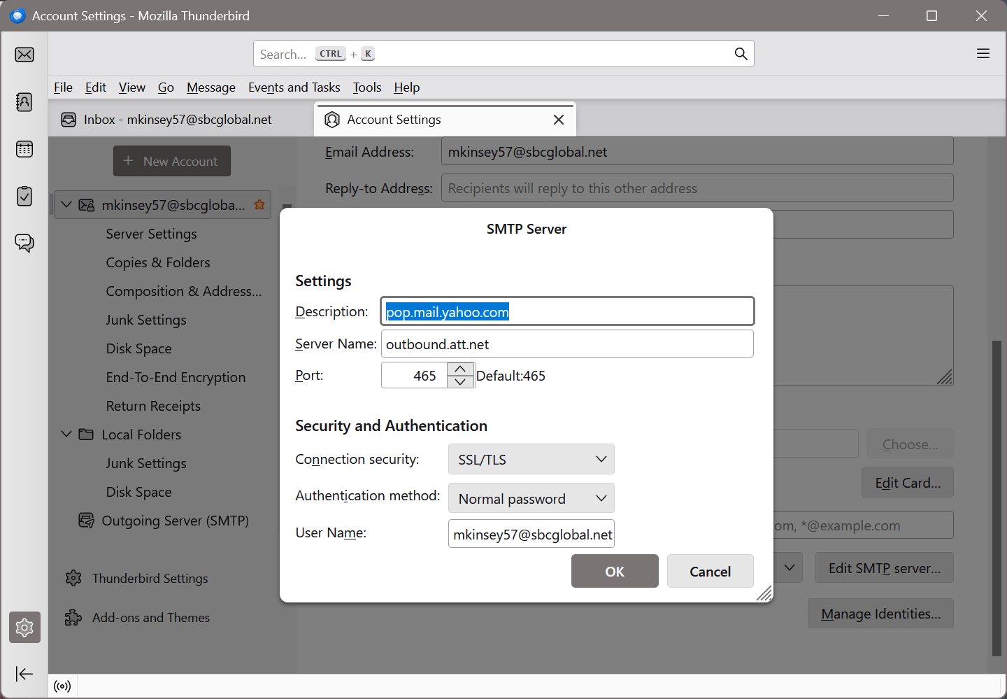1007x699 pixels.
Task: Open the Authentication method dropdown
Action: point(531,499)
